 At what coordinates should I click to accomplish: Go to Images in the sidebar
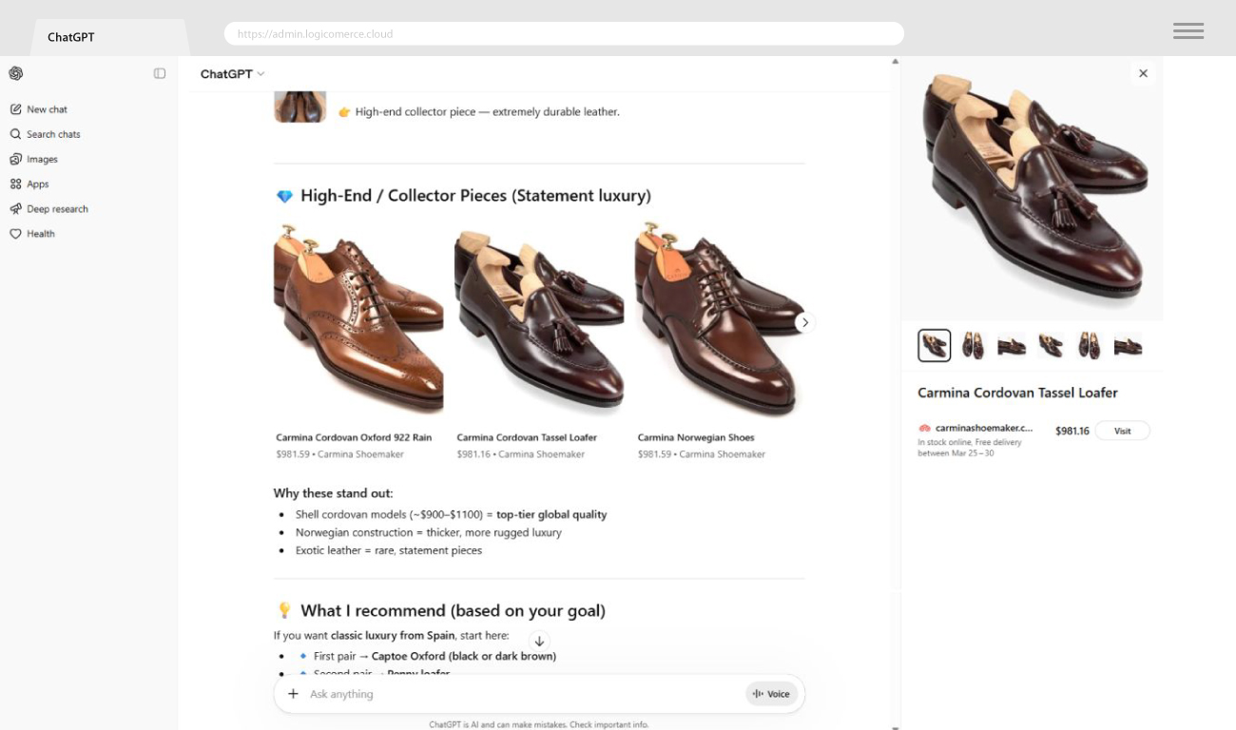(42, 159)
